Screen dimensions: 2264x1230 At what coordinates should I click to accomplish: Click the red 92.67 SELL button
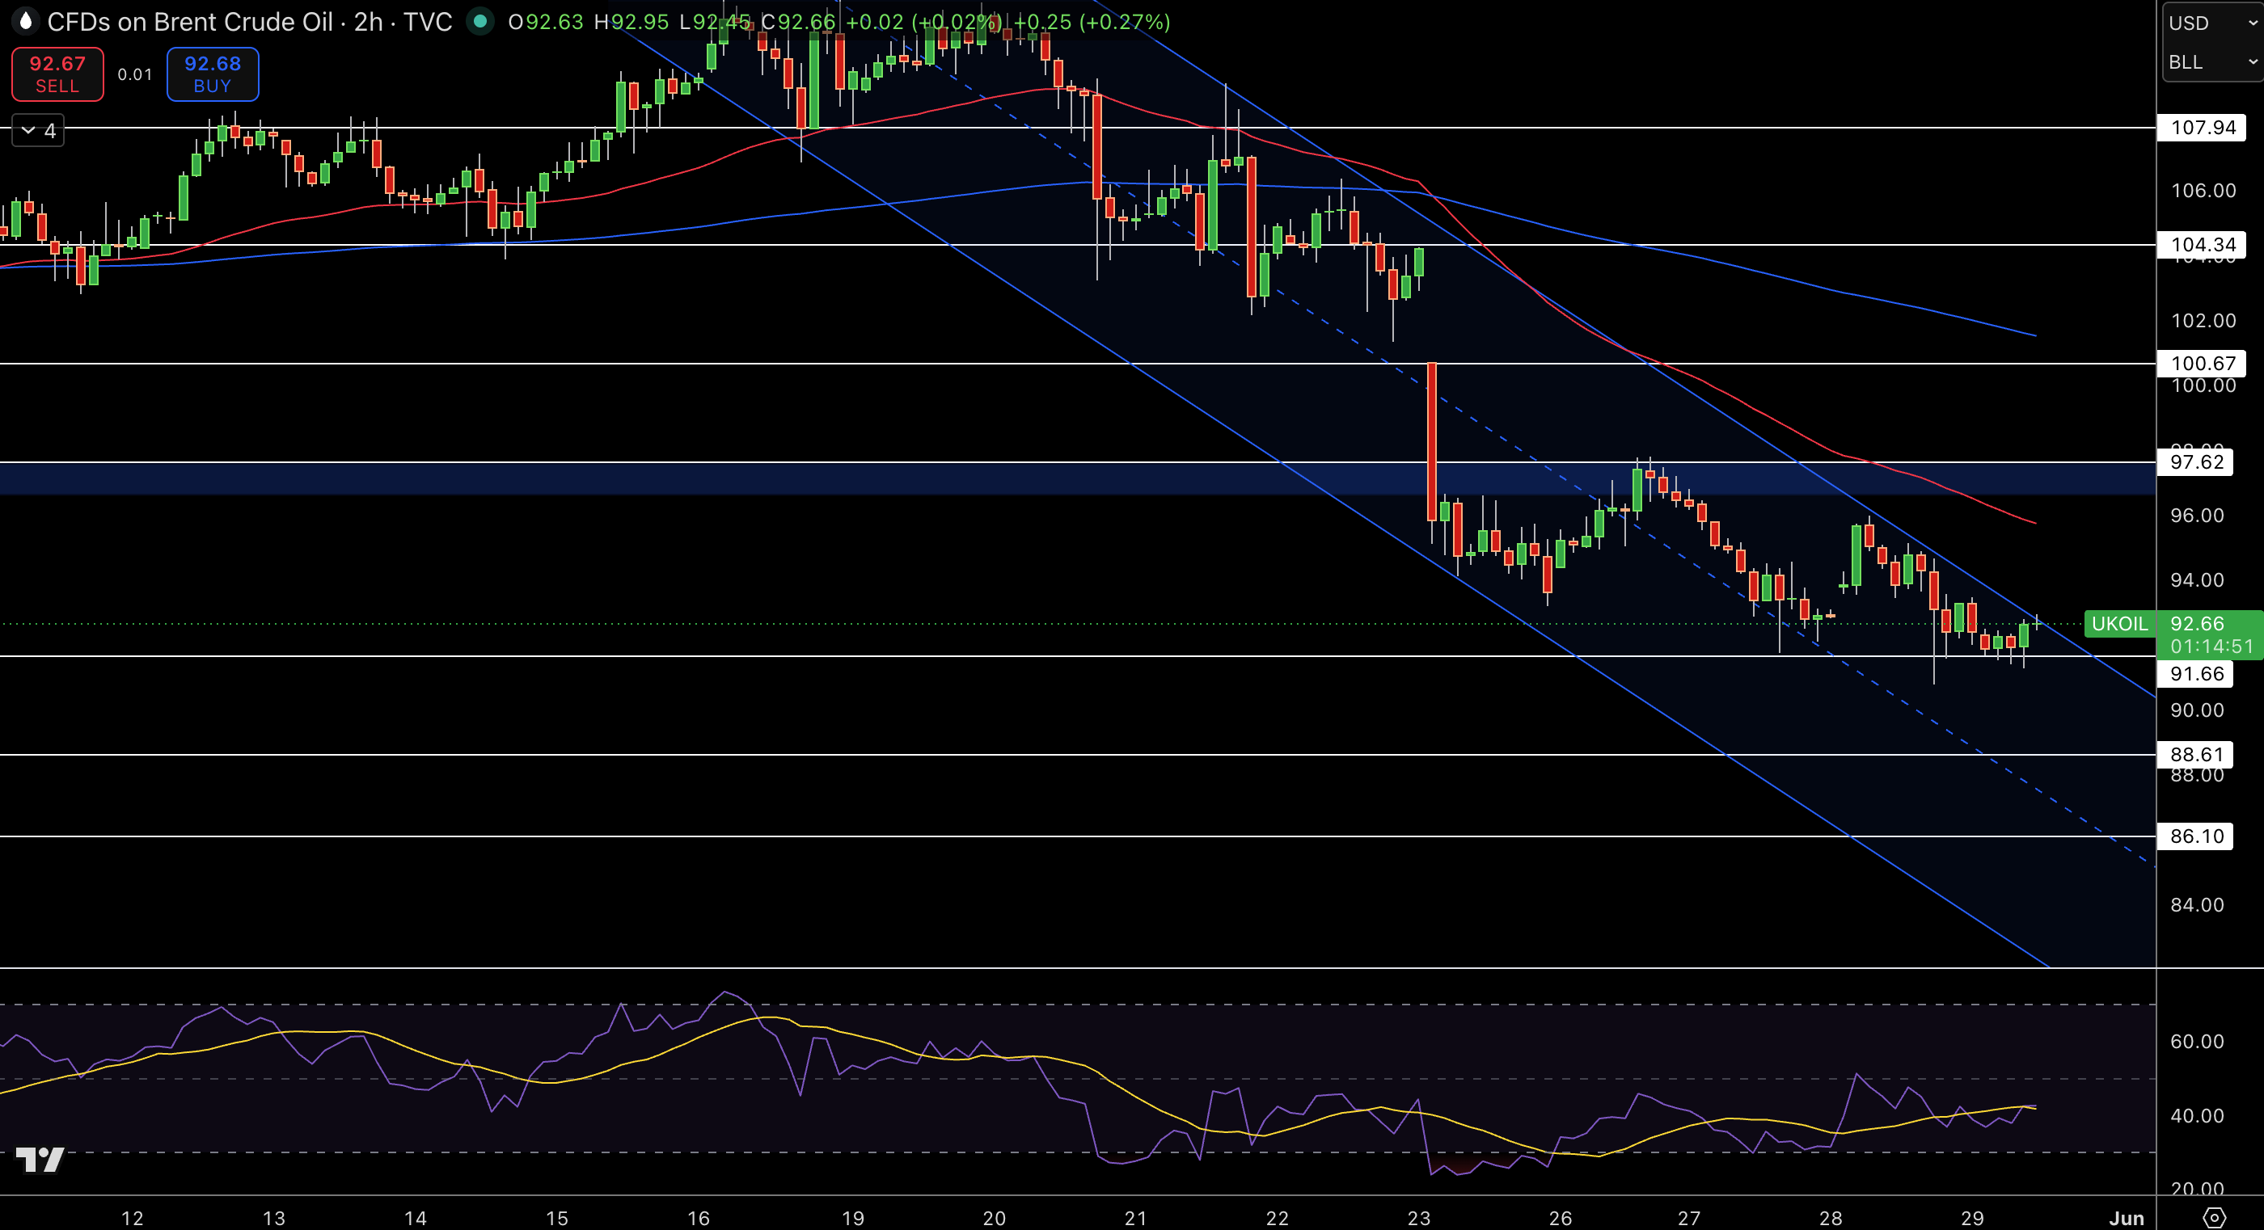click(57, 74)
